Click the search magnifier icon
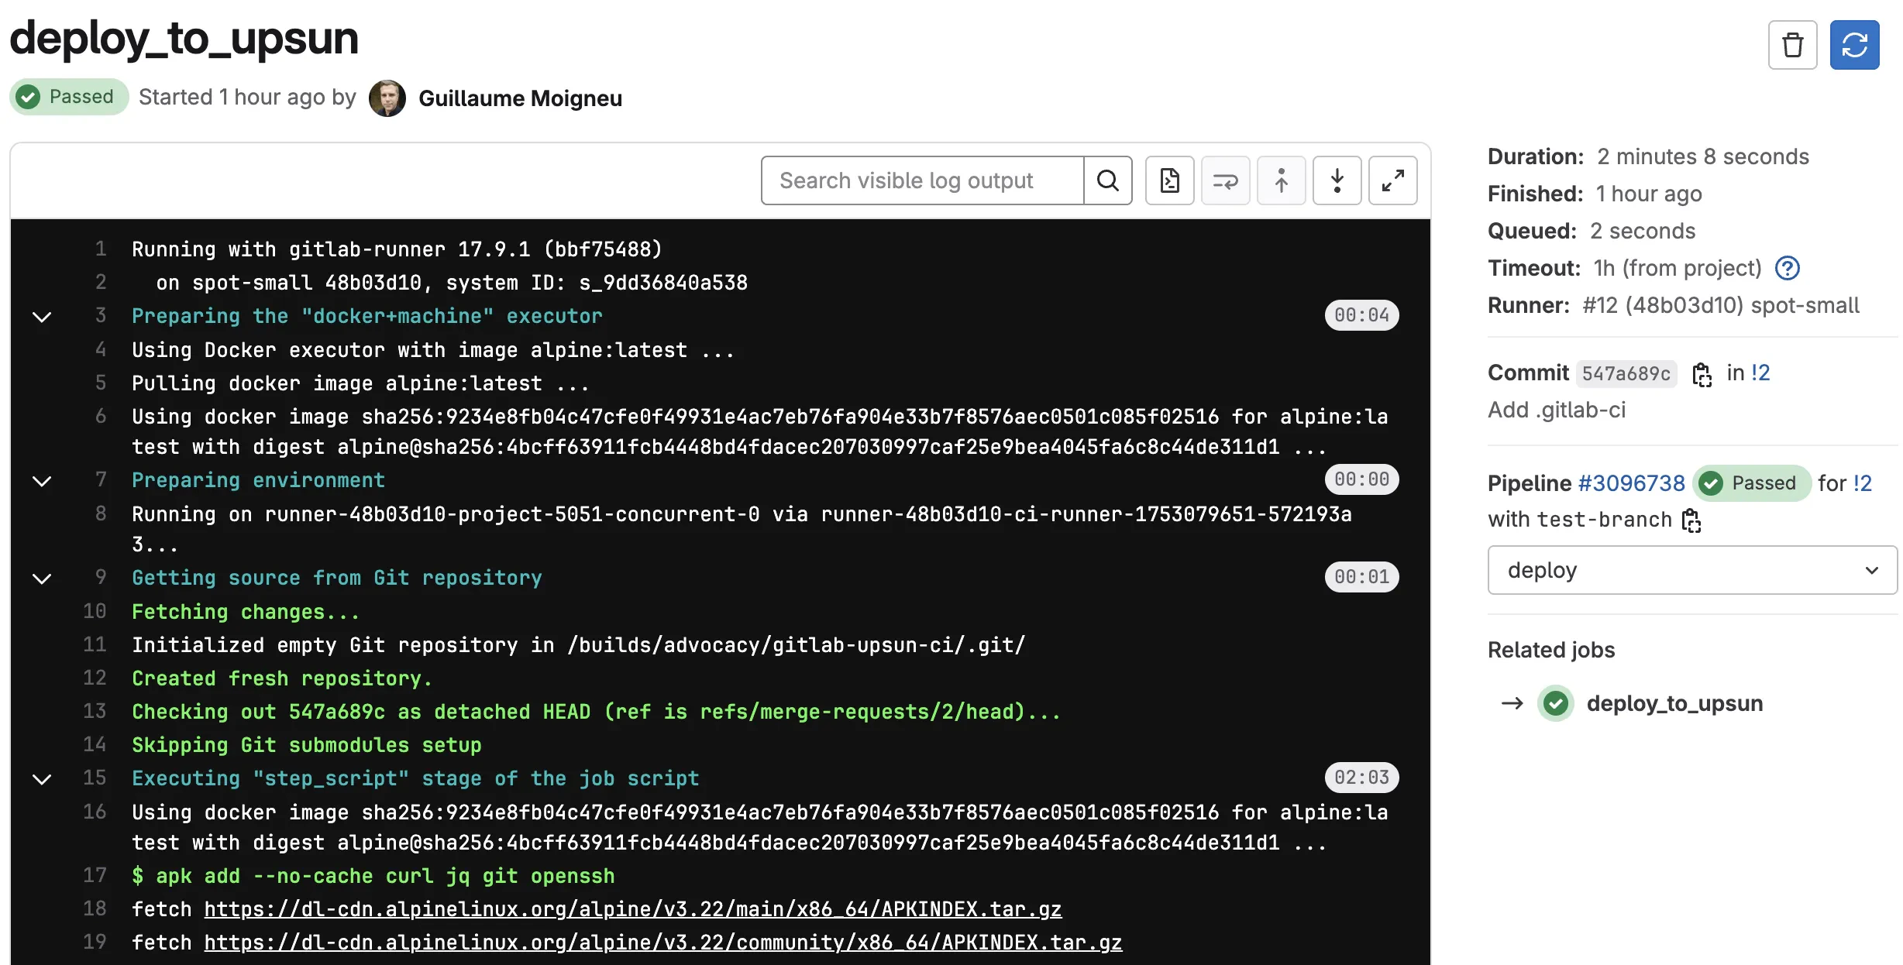This screenshot has height=965, width=1903. (1108, 180)
